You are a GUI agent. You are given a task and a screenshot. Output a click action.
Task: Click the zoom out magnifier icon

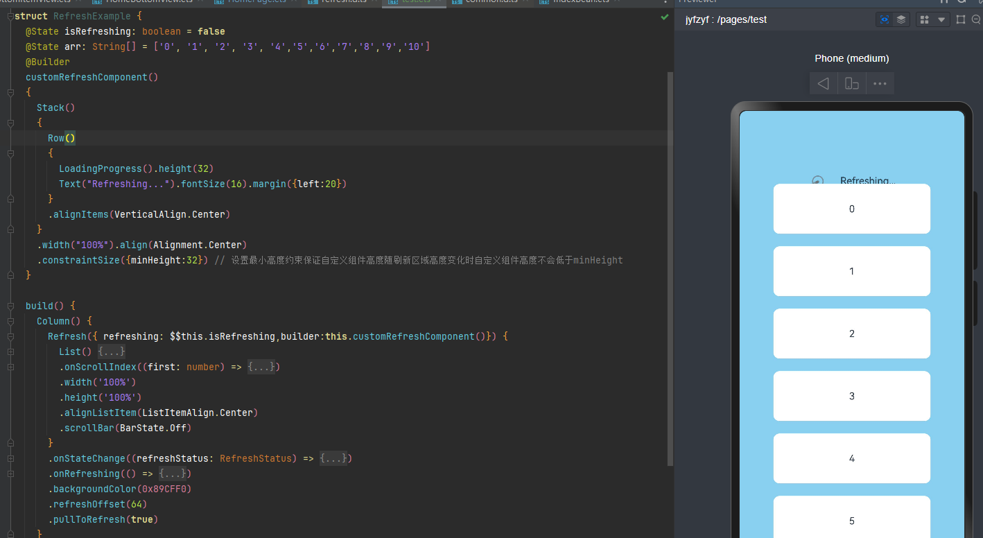[976, 19]
